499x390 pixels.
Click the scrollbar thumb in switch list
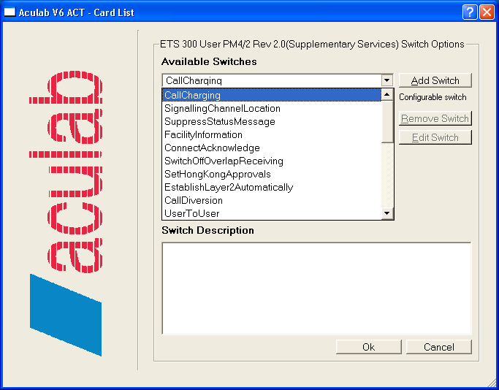coord(387,121)
